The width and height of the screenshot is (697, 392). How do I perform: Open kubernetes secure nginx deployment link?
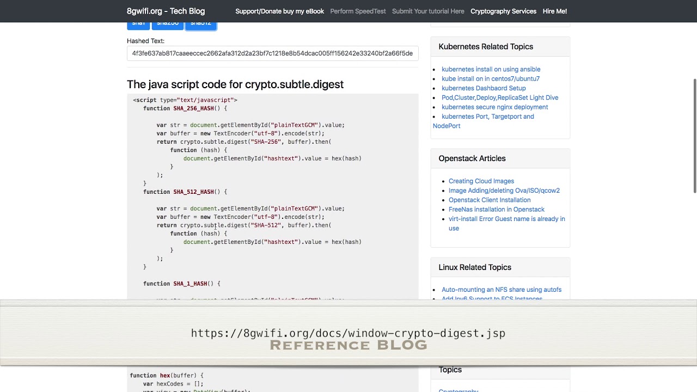pos(494,107)
